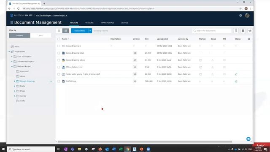Bookmark this page with star icon
The height and width of the screenshot is (152, 270).
pyautogui.click(x=240, y=8)
